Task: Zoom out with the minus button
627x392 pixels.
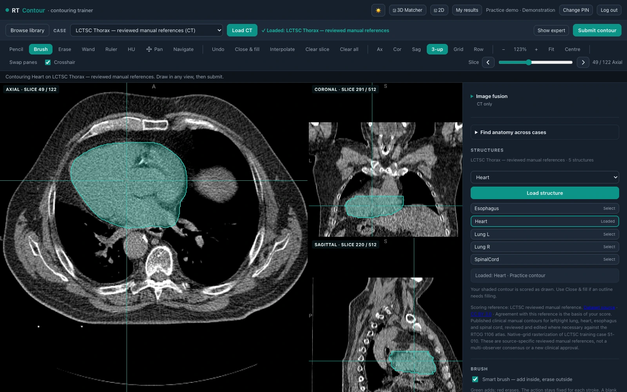Action: (503, 49)
